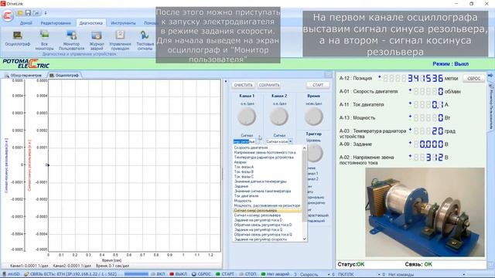Select Ток двигателя from the signal list
495x278 pixels.
267,196
